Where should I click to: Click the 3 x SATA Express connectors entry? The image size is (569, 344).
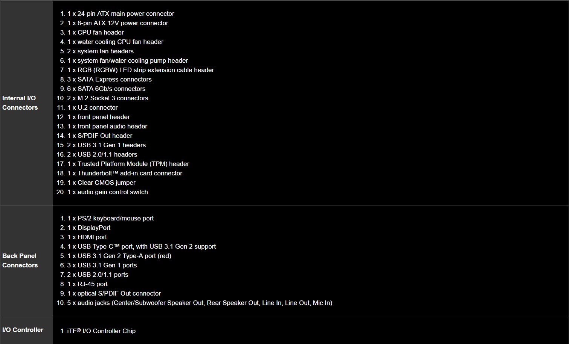[109, 79]
